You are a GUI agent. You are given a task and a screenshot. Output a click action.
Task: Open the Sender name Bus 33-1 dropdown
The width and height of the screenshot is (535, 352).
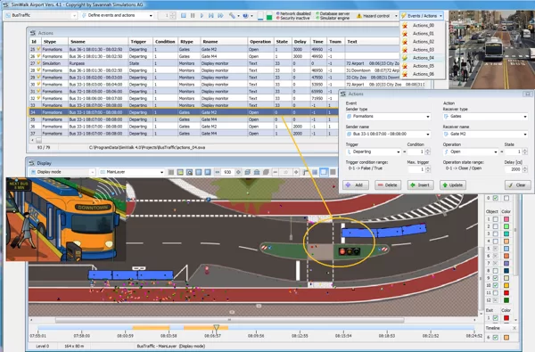click(x=388, y=134)
